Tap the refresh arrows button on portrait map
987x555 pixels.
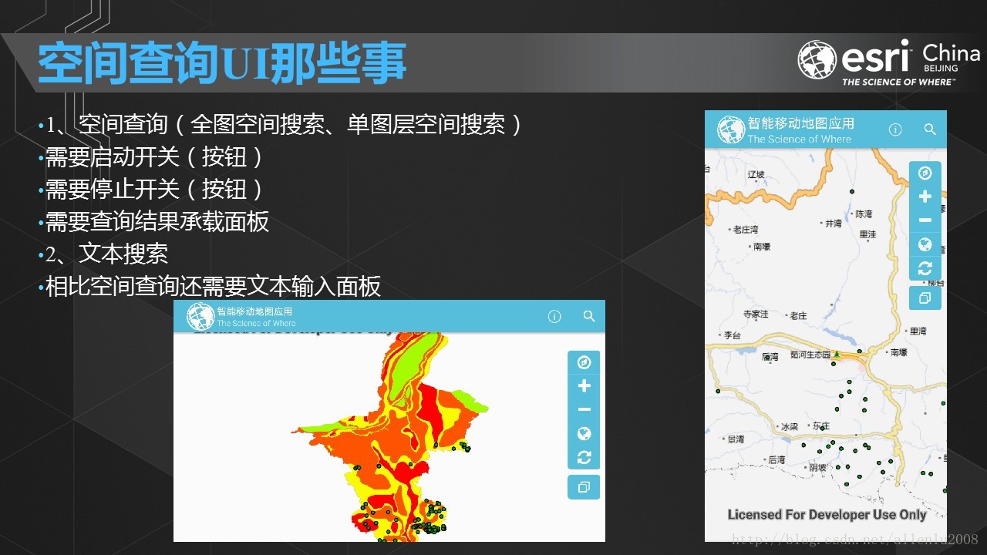[x=925, y=268]
